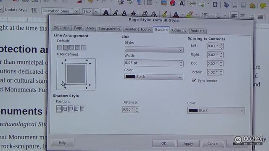The height and width of the screenshot is (151, 269).
Task: Click the Insert Special Character omega icon
Action: (215, 4)
